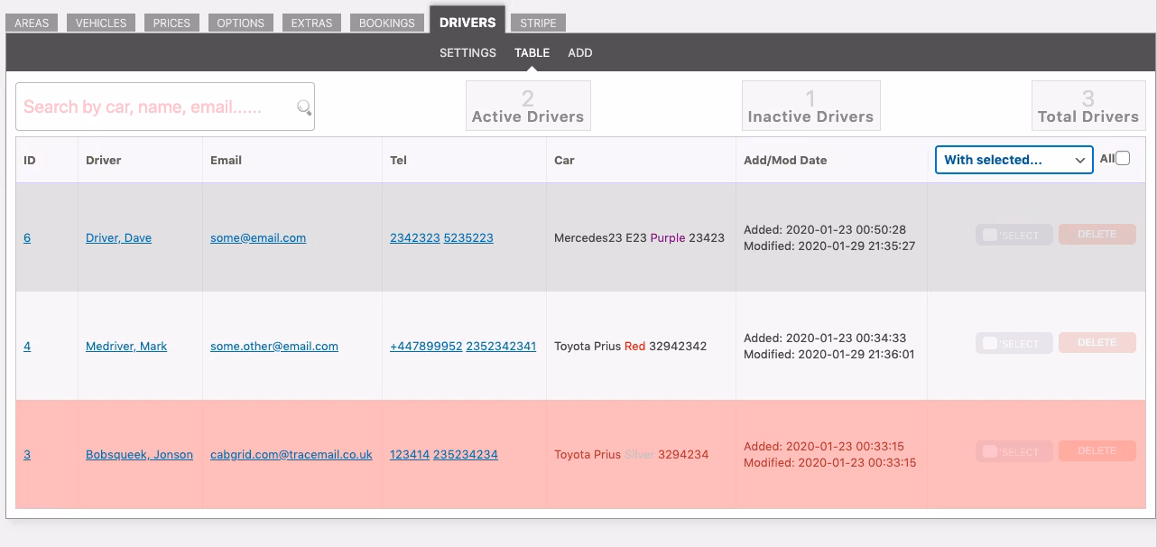Delete the Medriver, Mark row

coord(1097,342)
